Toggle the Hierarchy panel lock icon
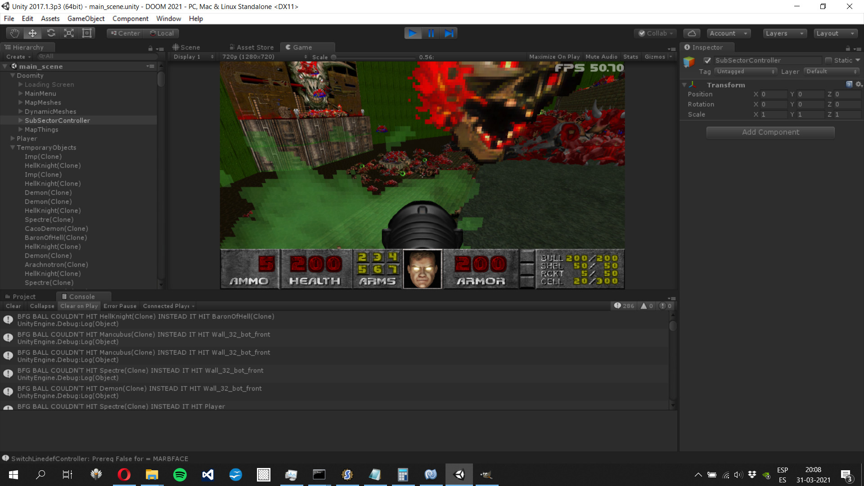The image size is (864, 486). pos(150,48)
